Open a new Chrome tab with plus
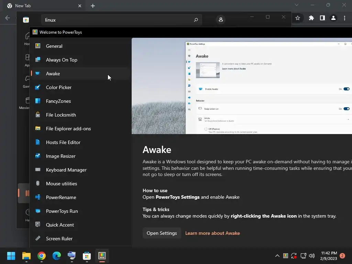The image size is (352, 264). tap(93, 6)
